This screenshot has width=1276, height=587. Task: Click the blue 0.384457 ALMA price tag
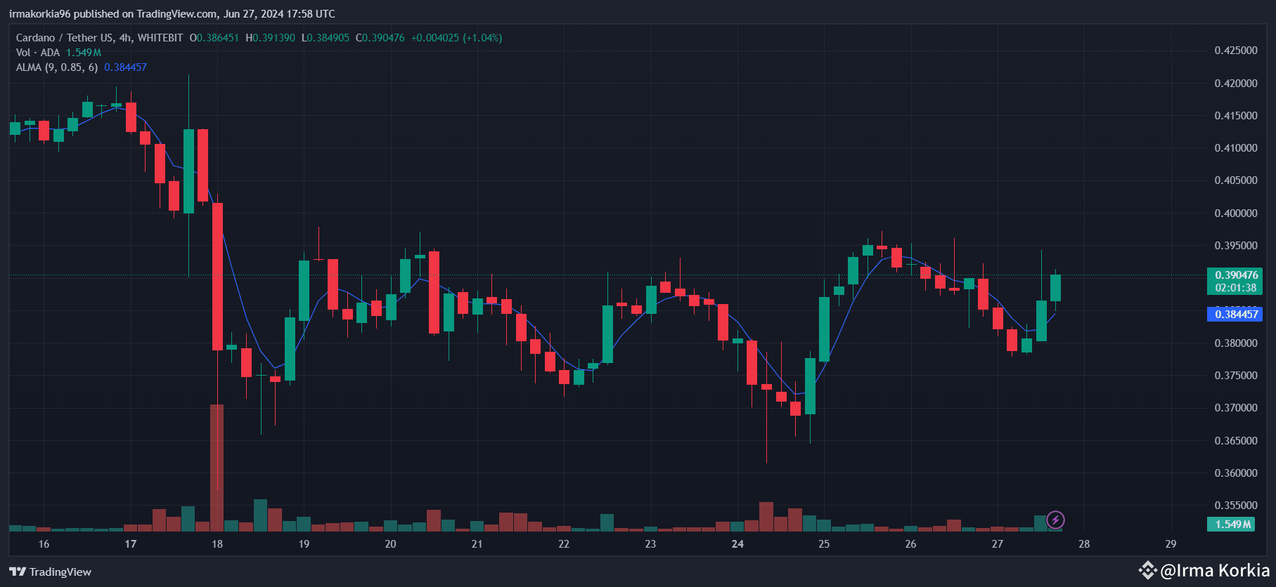pyautogui.click(x=1234, y=314)
